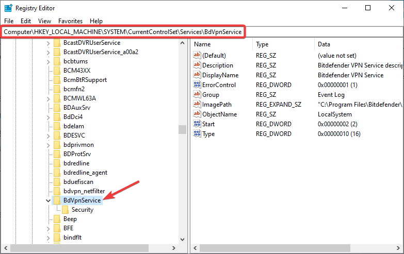The height and width of the screenshot is (254, 404).
Task: Click the string icon beside DisplayName value
Action: pyautogui.click(x=197, y=75)
